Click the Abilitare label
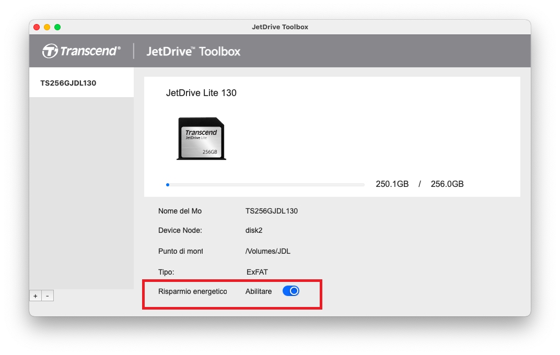The height and width of the screenshot is (355, 560). pyautogui.click(x=259, y=291)
